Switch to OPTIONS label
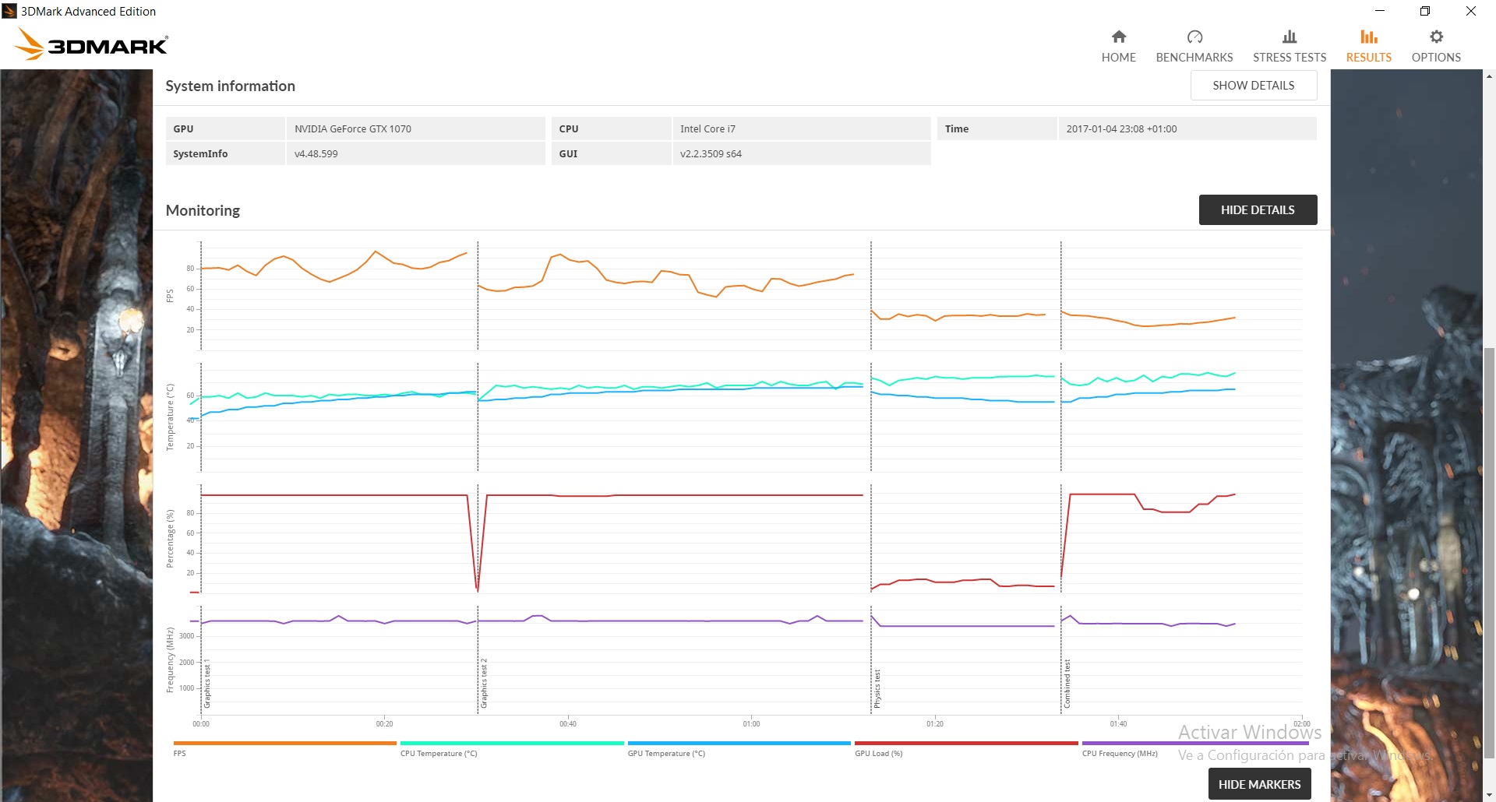The height and width of the screenshot is (802, 1496). (x=1436, y=58)
